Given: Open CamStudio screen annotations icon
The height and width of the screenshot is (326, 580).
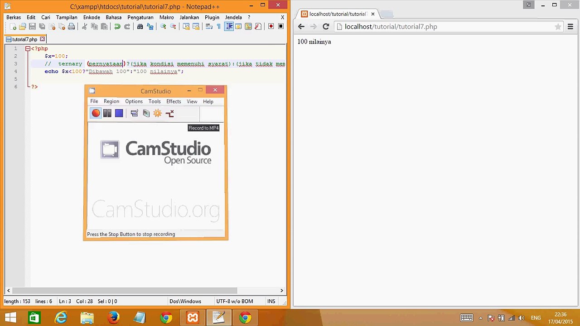Looking at the screenshot, I should [x=146, y=113].
